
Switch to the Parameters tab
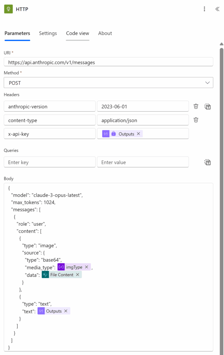[x=17, y=33]
